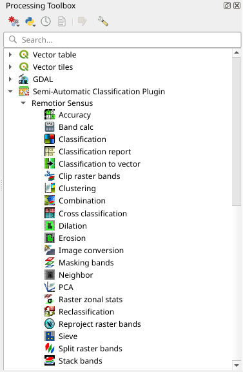This screenshot has width=243, height=372.
Task: Select the Clip raster bands label
Action: [x=90, y=176]
